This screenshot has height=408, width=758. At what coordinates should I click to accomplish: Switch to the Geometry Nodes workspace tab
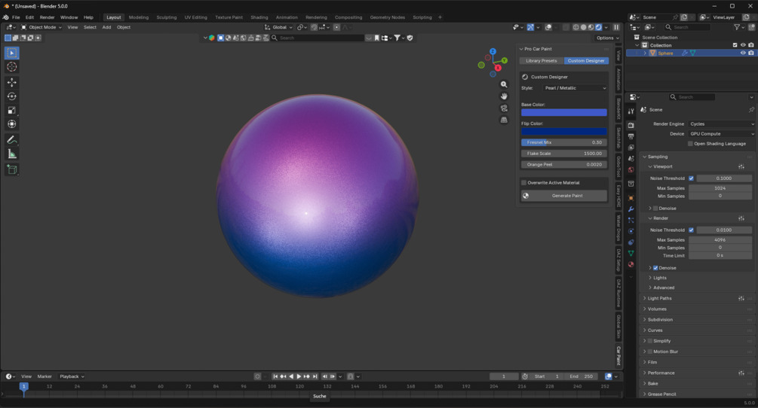387,17
